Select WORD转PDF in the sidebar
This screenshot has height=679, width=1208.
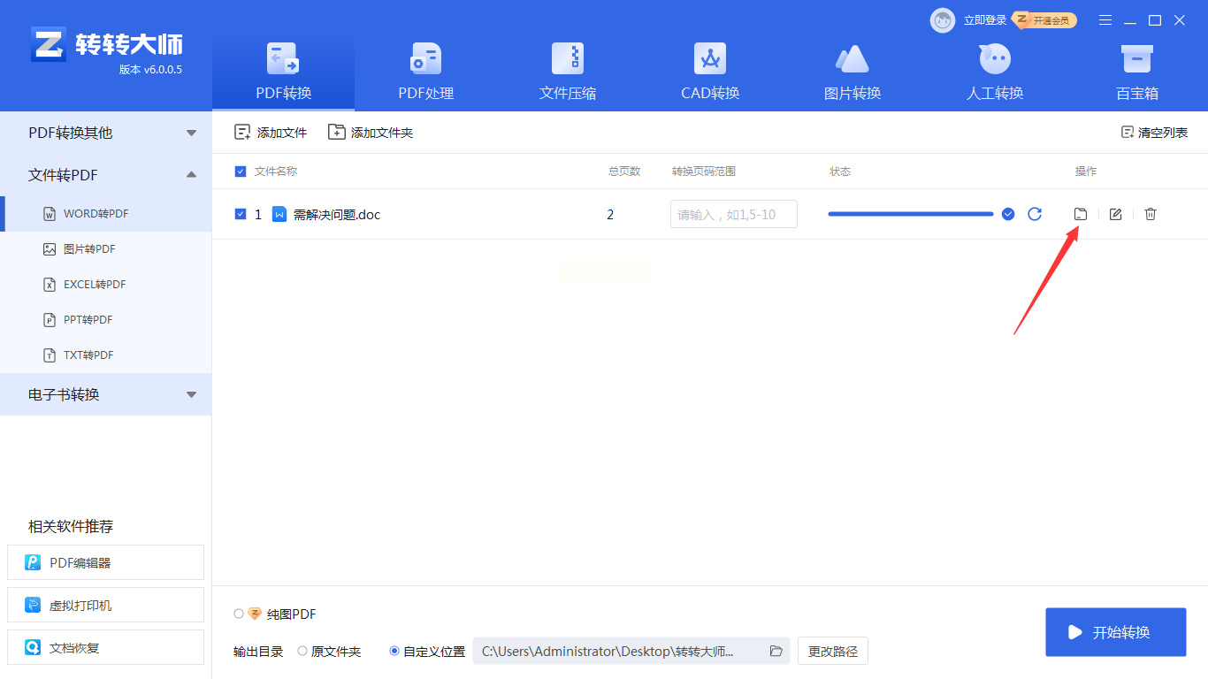click(106, 214)
